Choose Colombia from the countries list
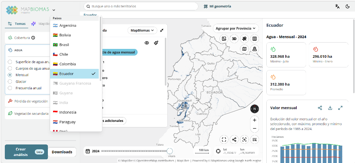355x163 pixels. [x=68, y=64]
